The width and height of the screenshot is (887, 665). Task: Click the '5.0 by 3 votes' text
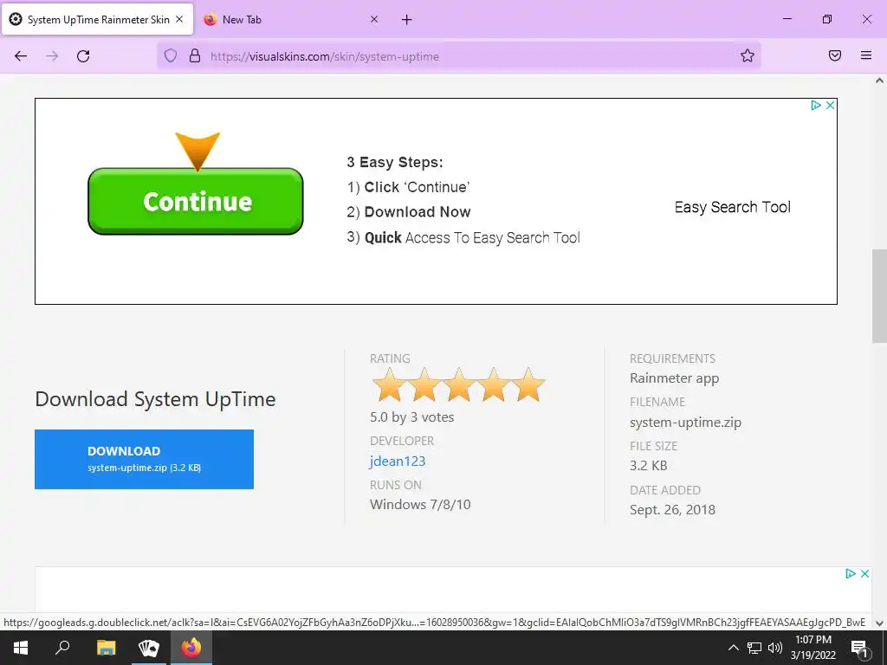[411, 417]
